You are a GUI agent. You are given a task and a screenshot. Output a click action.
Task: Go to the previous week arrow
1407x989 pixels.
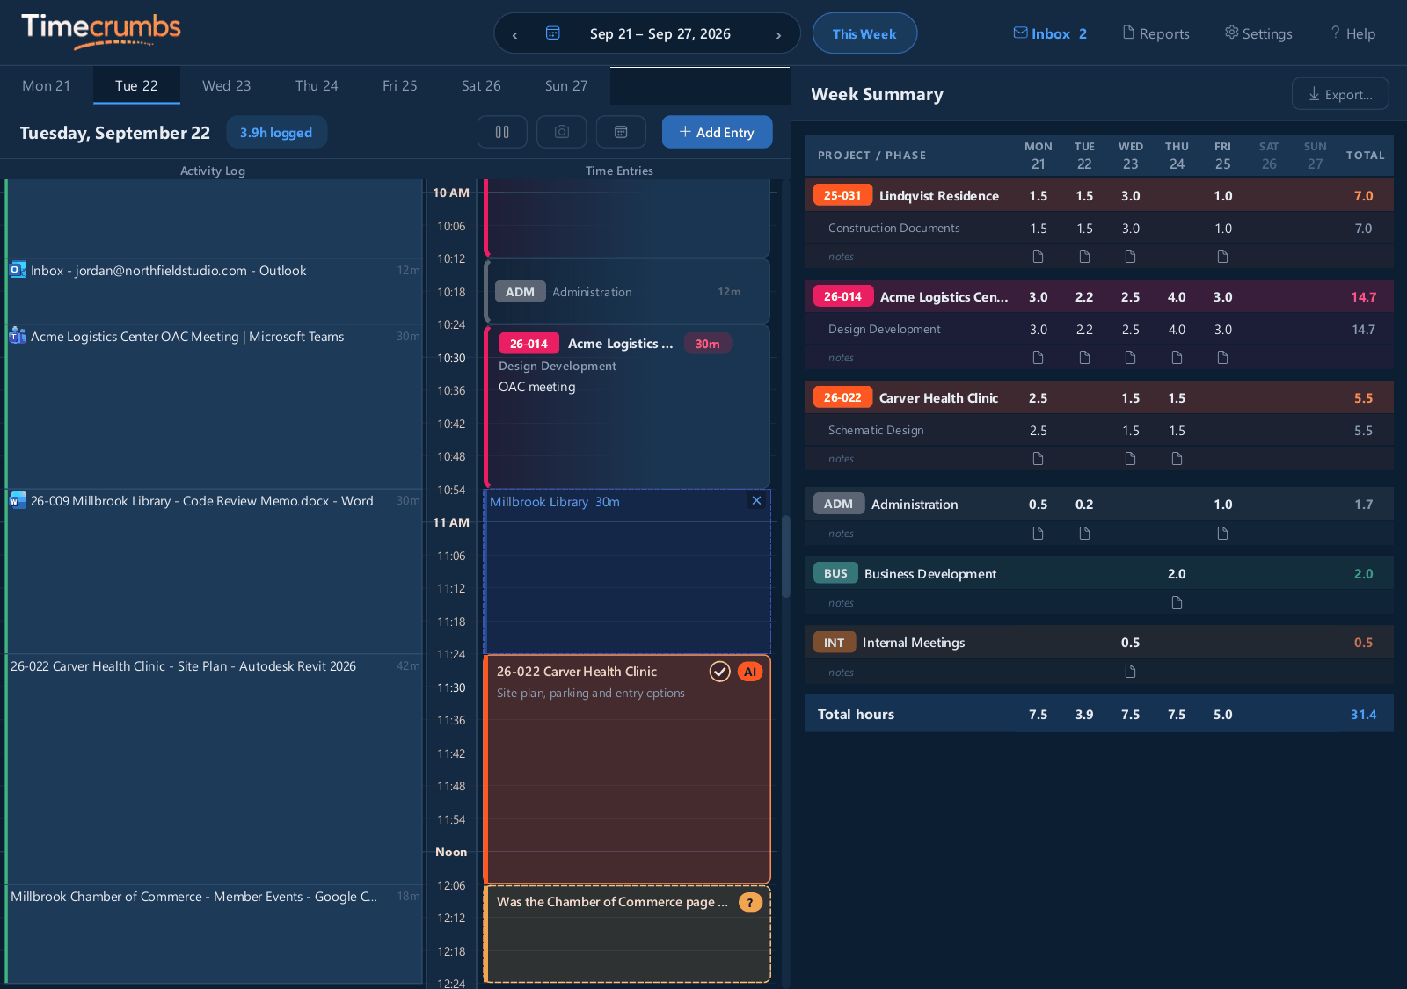pos(514,34)
